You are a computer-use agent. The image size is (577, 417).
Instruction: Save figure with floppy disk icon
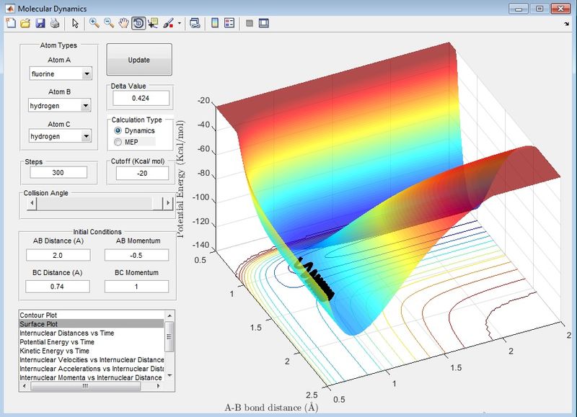tap(40, 24)
